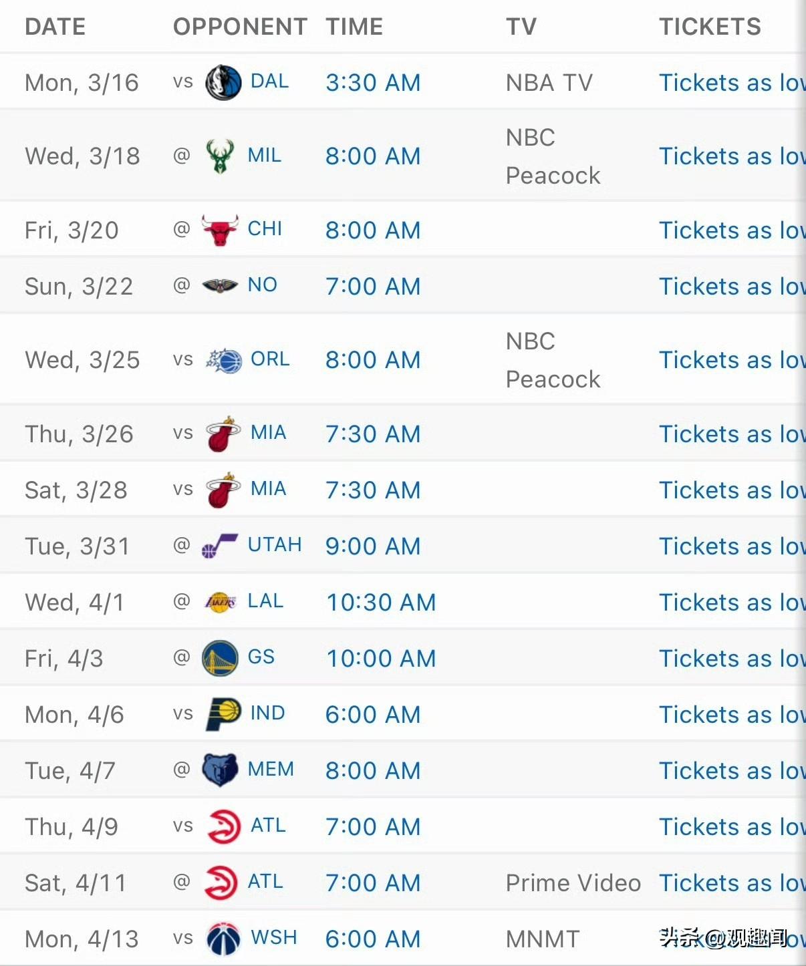The height and width of the screenshot is (966, 806).
Task: Click the OPPONENT column header
Action: pos(240,27)
